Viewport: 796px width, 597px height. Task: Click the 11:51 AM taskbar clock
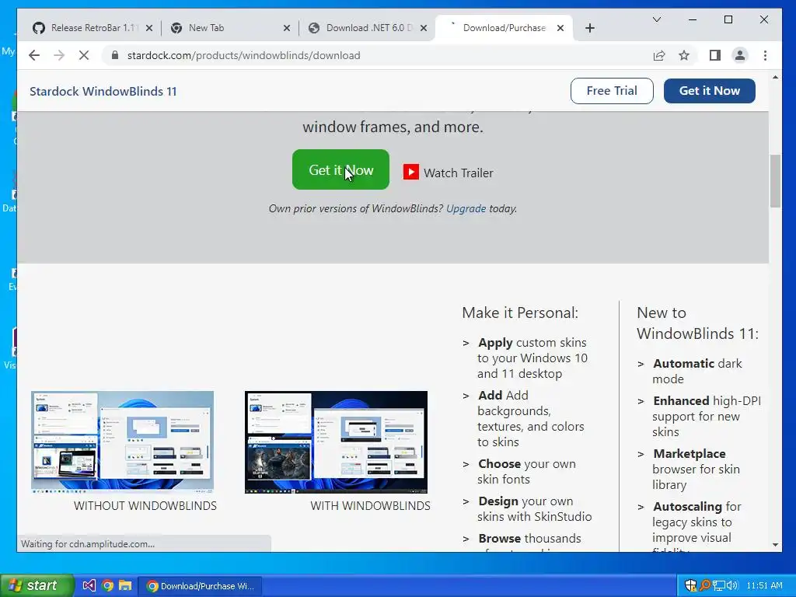765,585
